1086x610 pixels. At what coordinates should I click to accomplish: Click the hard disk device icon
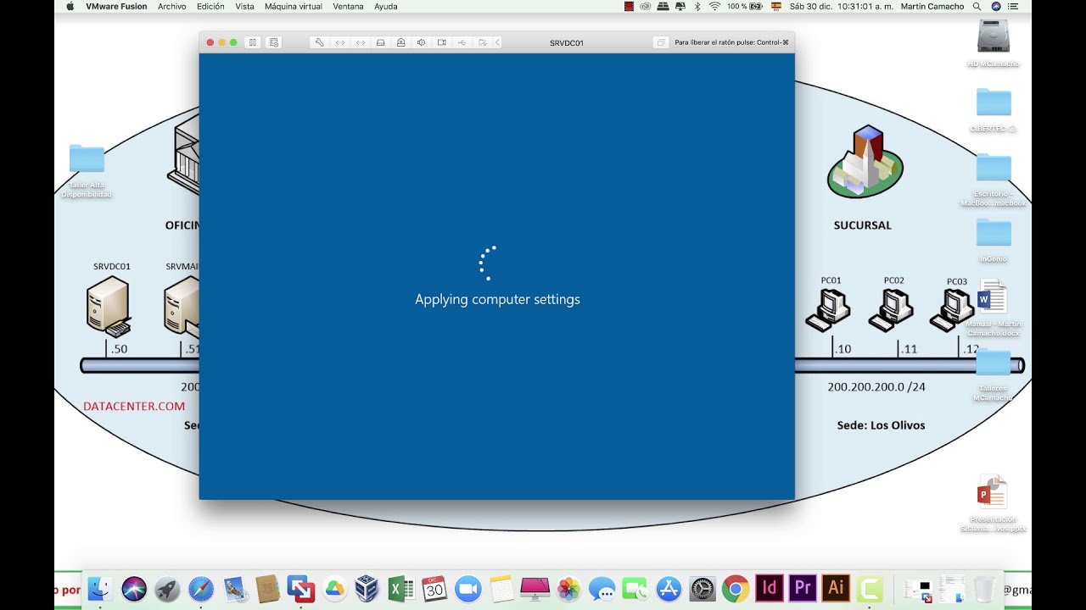pyautogui.click(x=381, y=42)
